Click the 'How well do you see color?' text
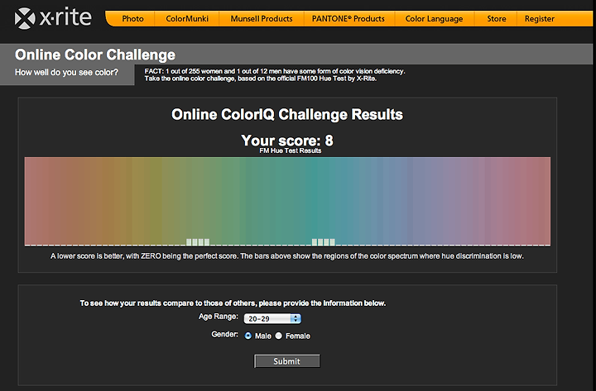The width and height of the screenshot is (596, 391). 66,72
